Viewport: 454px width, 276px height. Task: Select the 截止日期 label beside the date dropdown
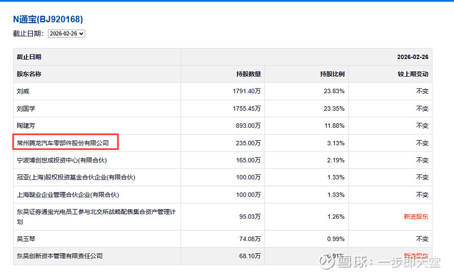[x=28, y=34]
